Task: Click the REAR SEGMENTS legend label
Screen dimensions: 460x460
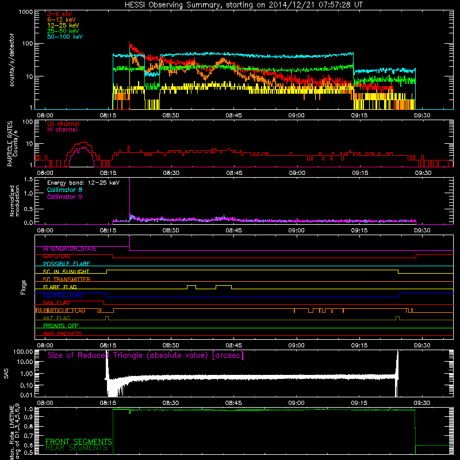Action: click(76, 448)
